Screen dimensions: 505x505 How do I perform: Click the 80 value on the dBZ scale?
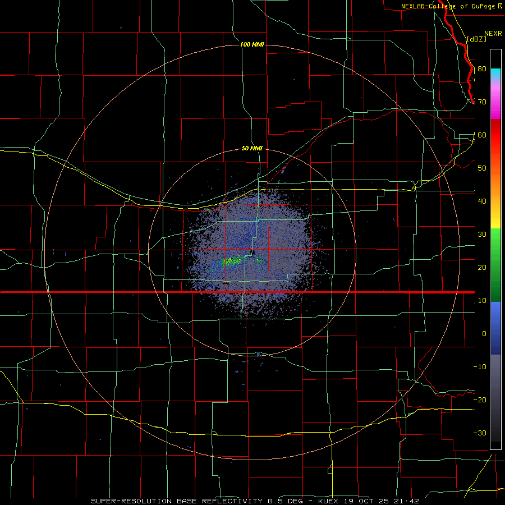coord(482,69)
